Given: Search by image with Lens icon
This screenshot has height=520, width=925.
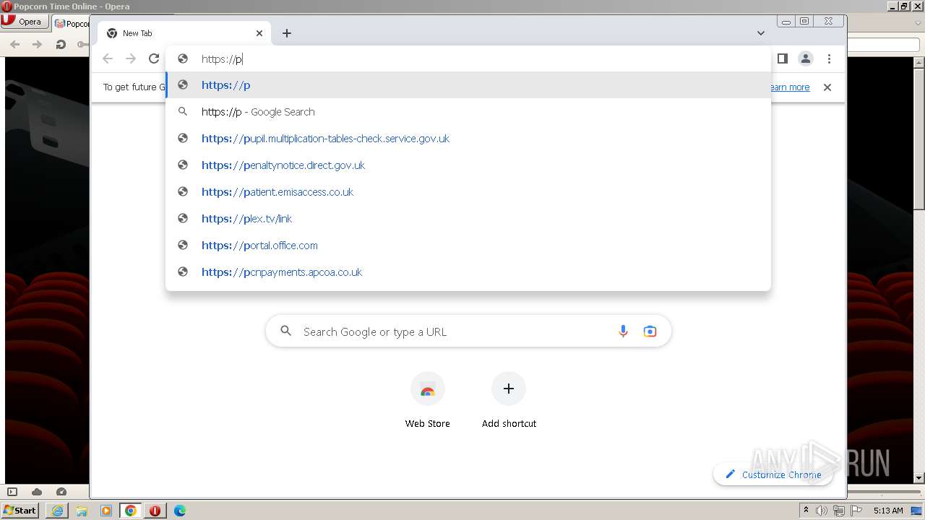Looking at the screenshot, I should [x=650, y=331].
